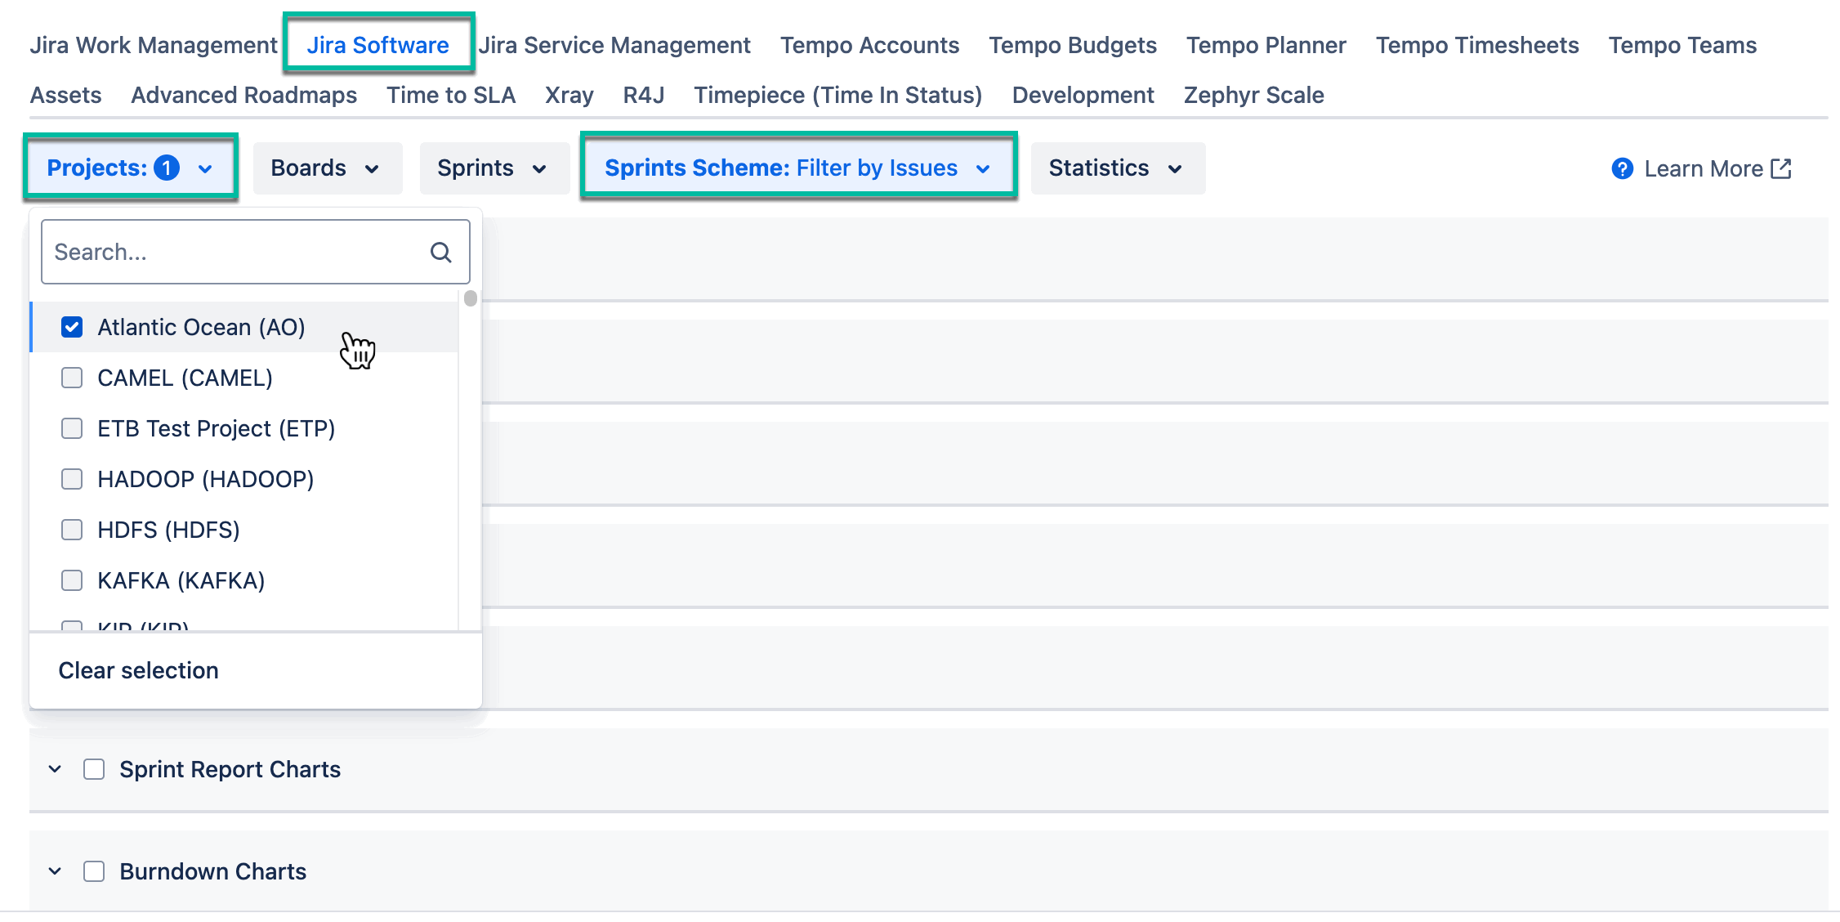This screenshot has width=1840, height=922.
Task: Check the Sprint Report Charts checkbox
Action: (x=93, y=768)
